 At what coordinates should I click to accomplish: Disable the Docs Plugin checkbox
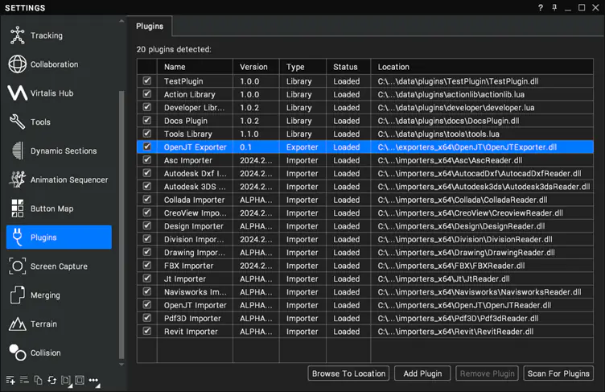click(x=147, y=120)
